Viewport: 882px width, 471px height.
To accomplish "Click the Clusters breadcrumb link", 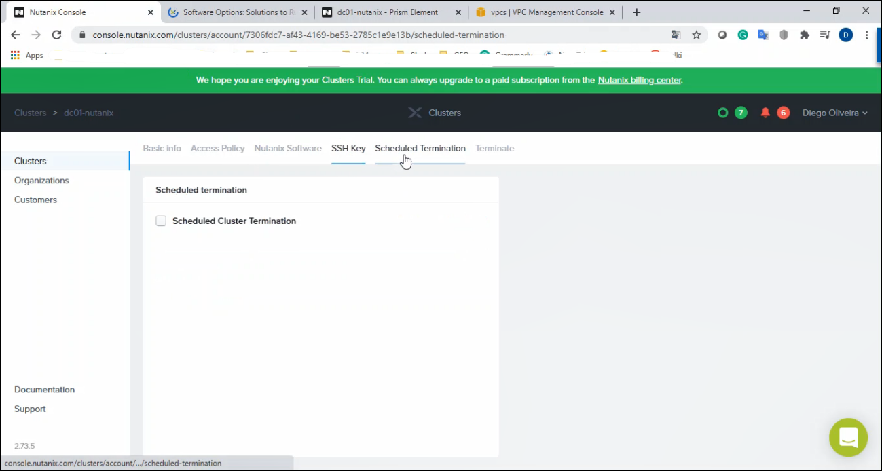I will 30,113.
